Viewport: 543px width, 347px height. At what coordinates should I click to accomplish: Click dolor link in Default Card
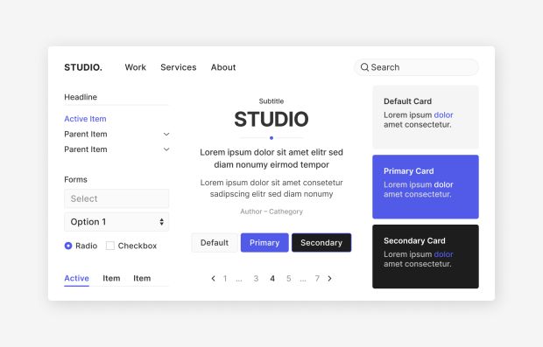coord(444,115)
